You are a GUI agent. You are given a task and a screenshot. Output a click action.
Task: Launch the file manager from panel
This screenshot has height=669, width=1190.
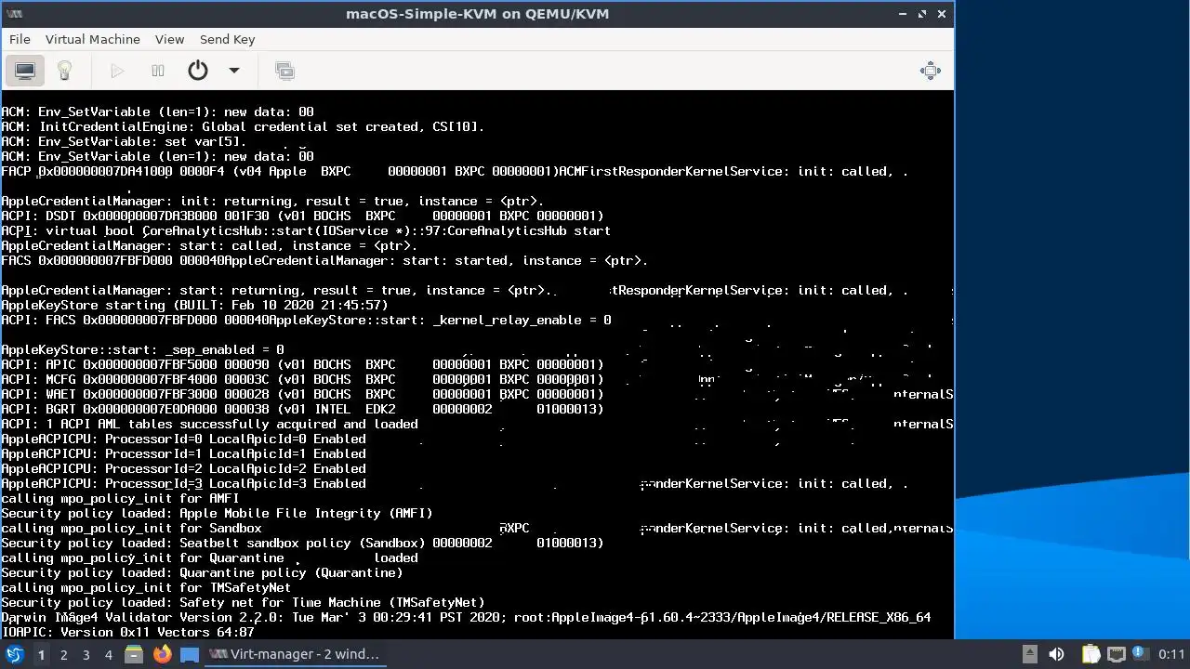pyautogui.click(x=134, y=654)
